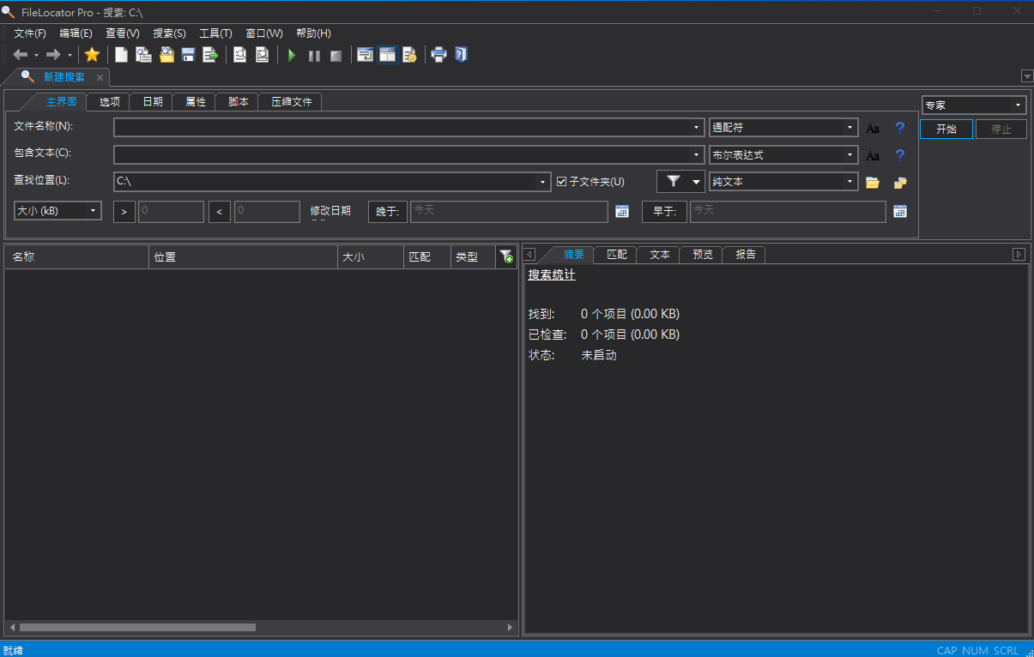1034x657 pixels.
Task: Close the 新建搜索 tab
Action: pyautogui.click(x=100, y=77)
